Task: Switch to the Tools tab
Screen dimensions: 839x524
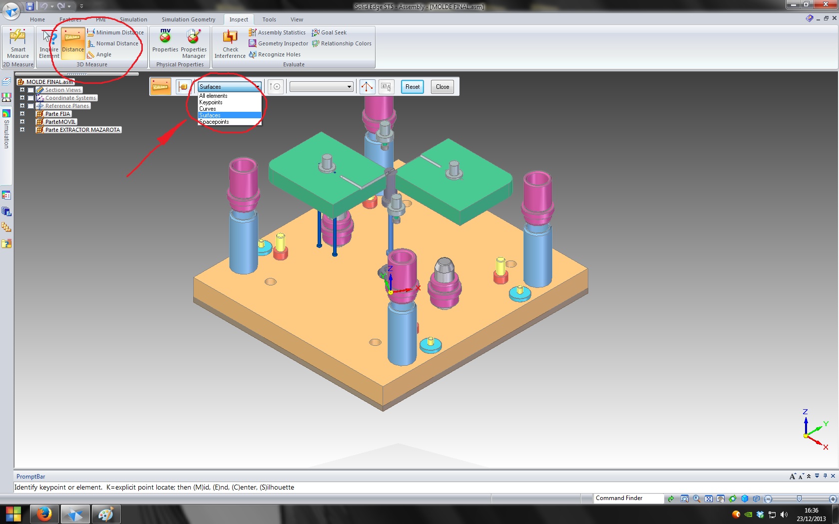Action: (269, 19)
